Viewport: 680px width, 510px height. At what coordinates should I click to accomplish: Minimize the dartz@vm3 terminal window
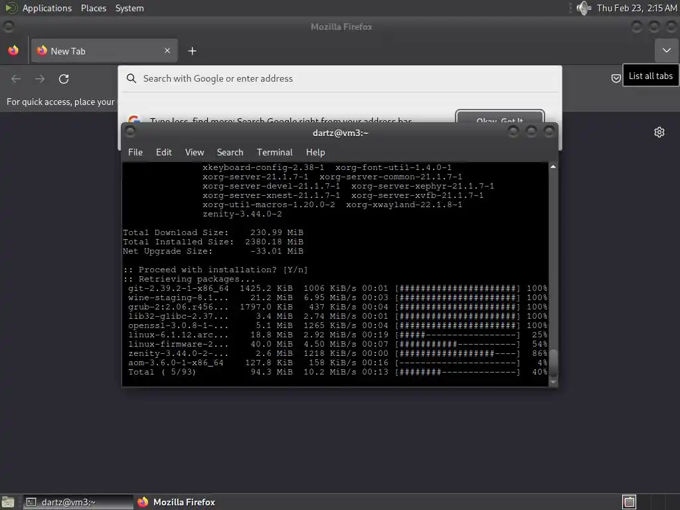click(x=513, y=131)
